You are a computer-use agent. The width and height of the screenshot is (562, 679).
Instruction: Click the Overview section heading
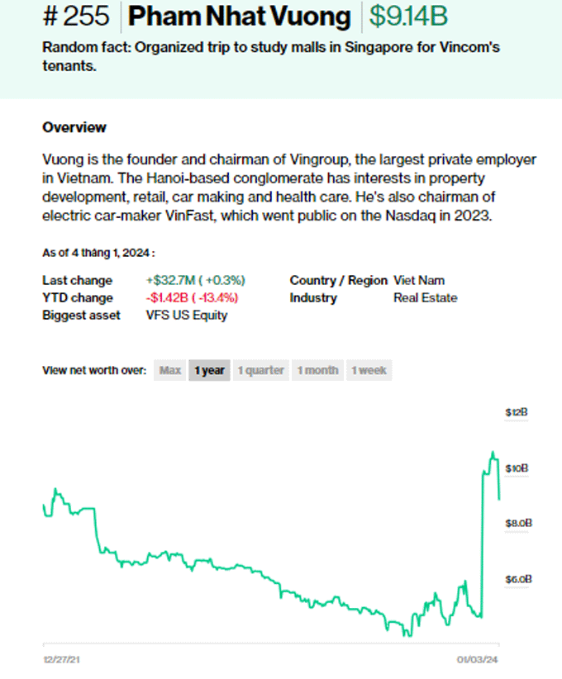click(x=74, y=127)
